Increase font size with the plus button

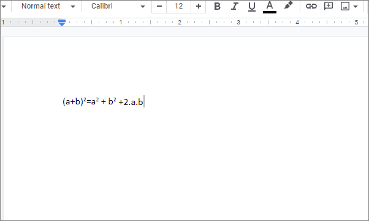tap(199, 6)
